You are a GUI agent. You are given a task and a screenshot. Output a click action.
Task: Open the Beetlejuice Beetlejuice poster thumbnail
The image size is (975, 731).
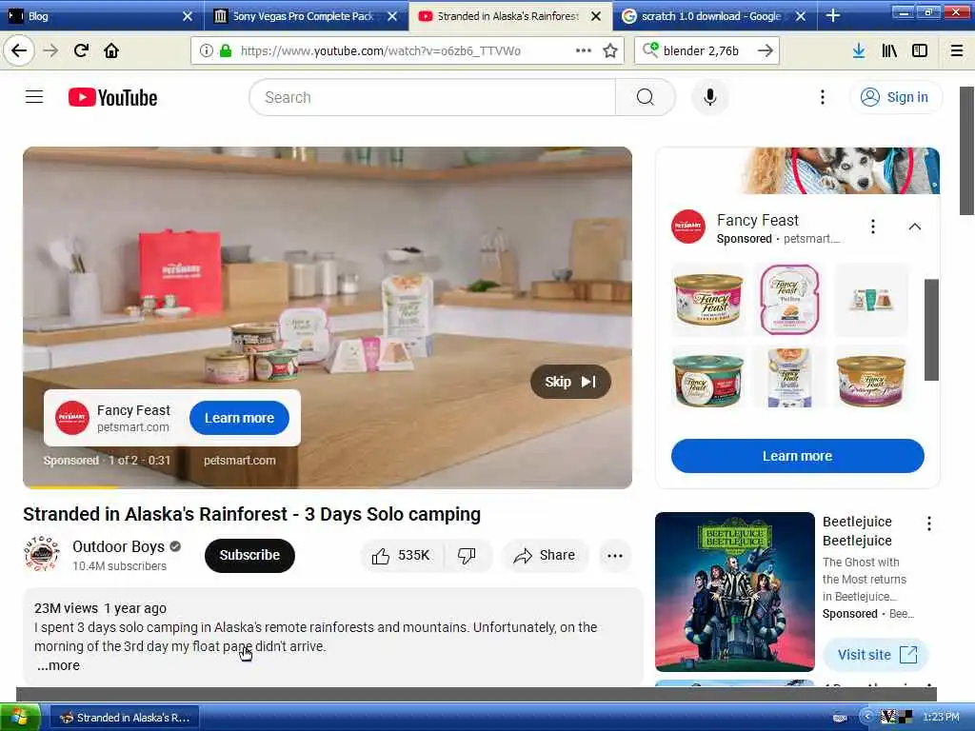[x=734, y=592]
